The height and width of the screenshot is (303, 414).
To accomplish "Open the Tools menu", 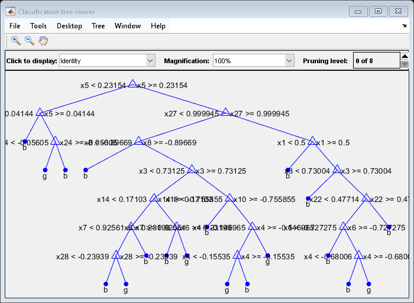I will pyautogui.click(x=38, y=26).
